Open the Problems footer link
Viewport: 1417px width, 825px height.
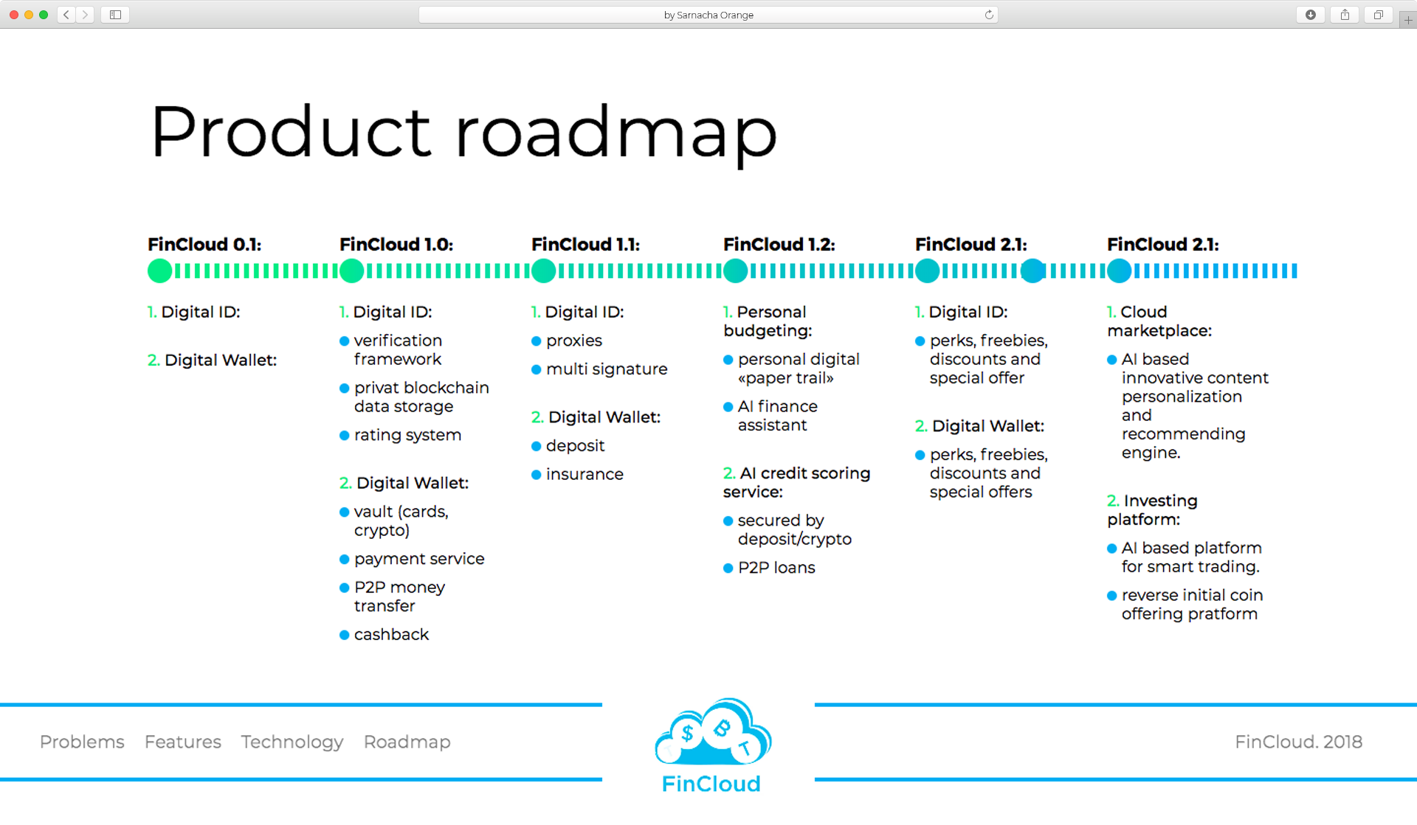point(82,742)
